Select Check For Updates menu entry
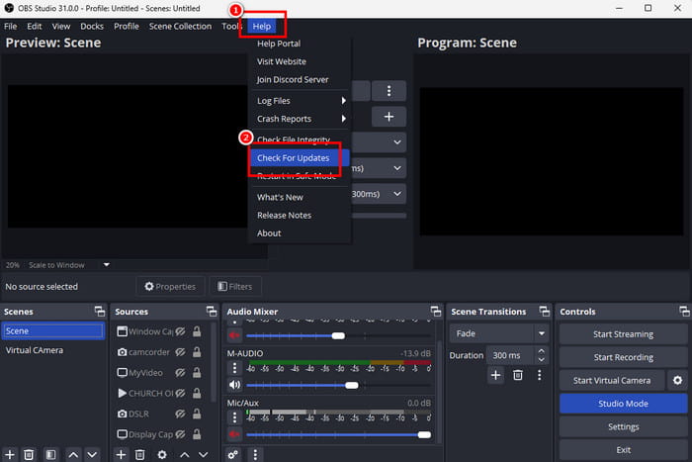This screenshot has height=462, width=692. coord(293,158)
